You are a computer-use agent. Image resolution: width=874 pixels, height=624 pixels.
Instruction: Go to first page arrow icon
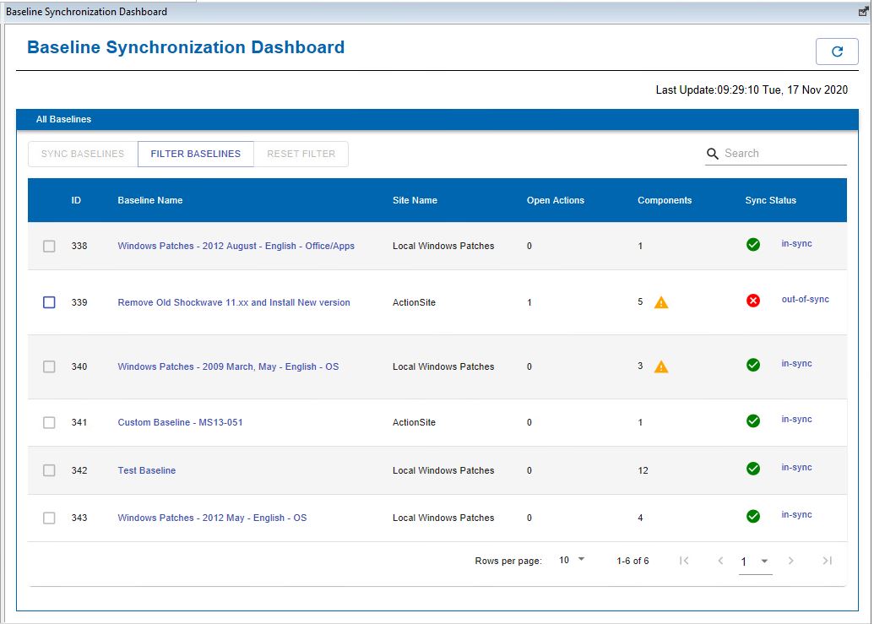684,561
